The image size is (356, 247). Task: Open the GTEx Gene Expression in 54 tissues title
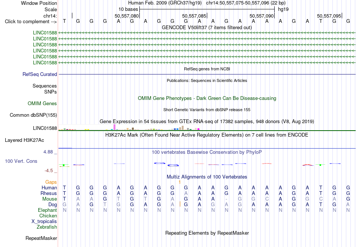point(207,121)
